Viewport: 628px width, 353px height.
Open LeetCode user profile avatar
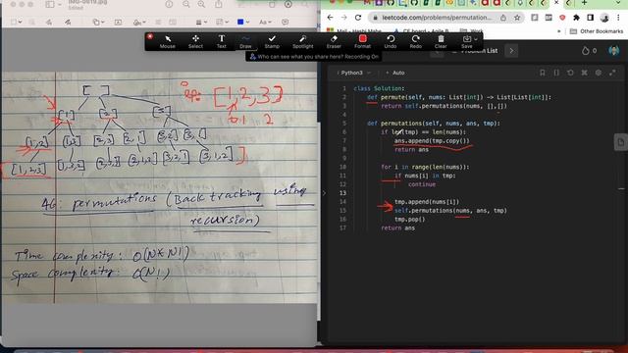click(613, 51)
